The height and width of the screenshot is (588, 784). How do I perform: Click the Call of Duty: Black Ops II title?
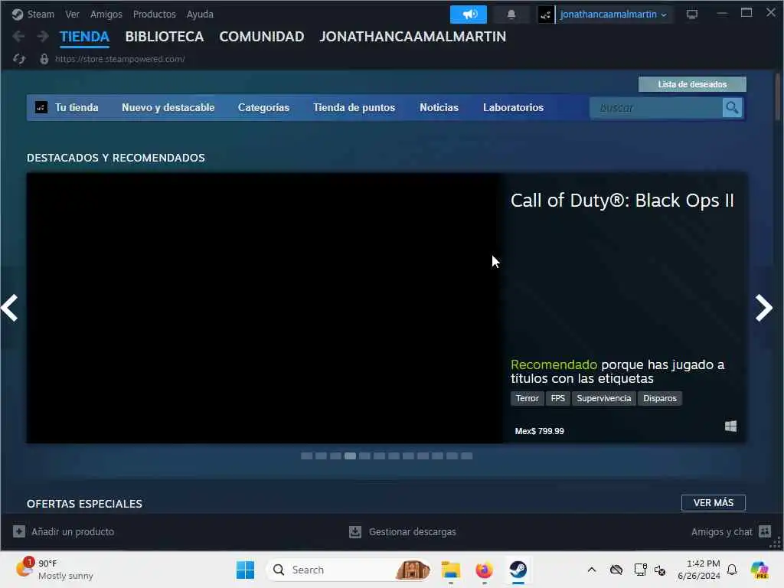[622, 201]
